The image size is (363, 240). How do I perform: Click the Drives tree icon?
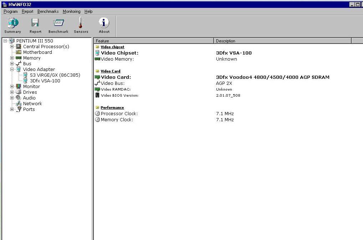[19, 92]
